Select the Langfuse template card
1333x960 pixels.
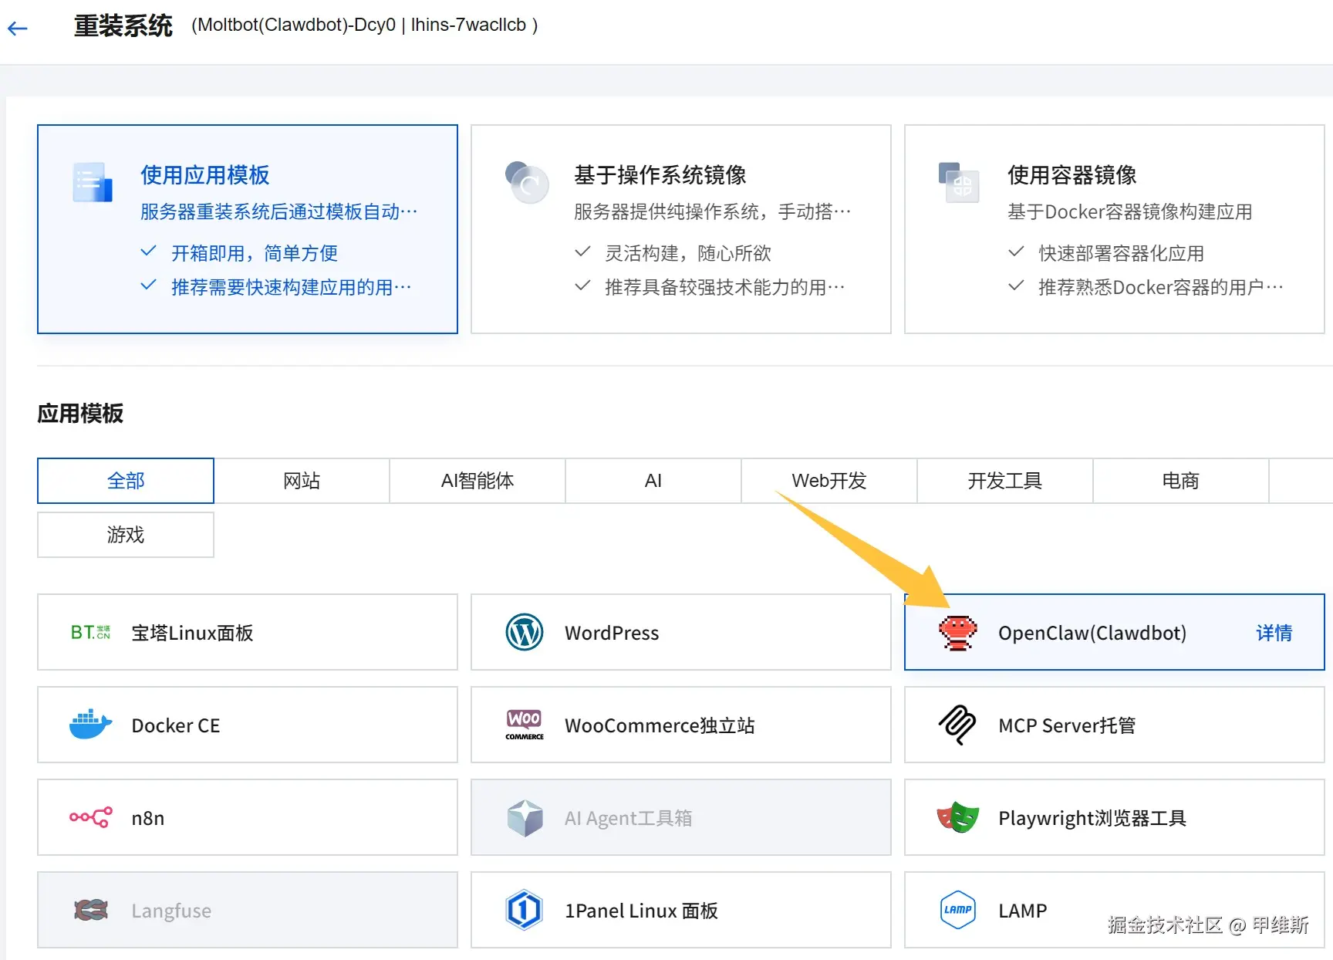pyautogui.click(x=248, y=910)
